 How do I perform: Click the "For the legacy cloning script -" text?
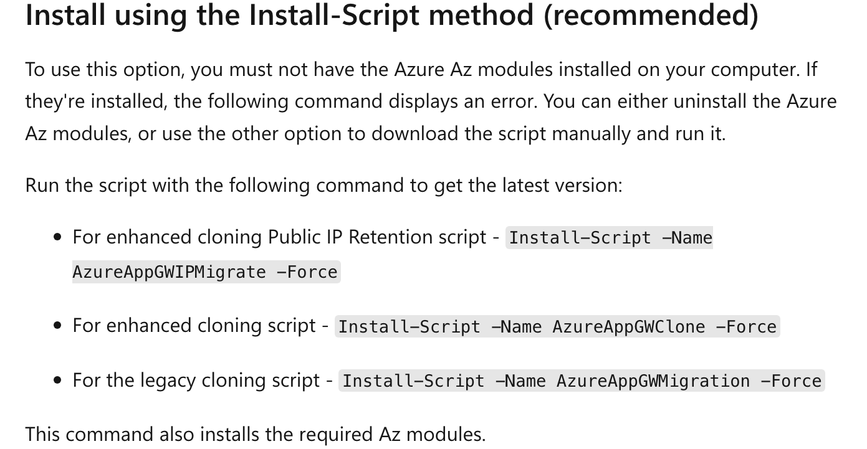pos(203,380)
